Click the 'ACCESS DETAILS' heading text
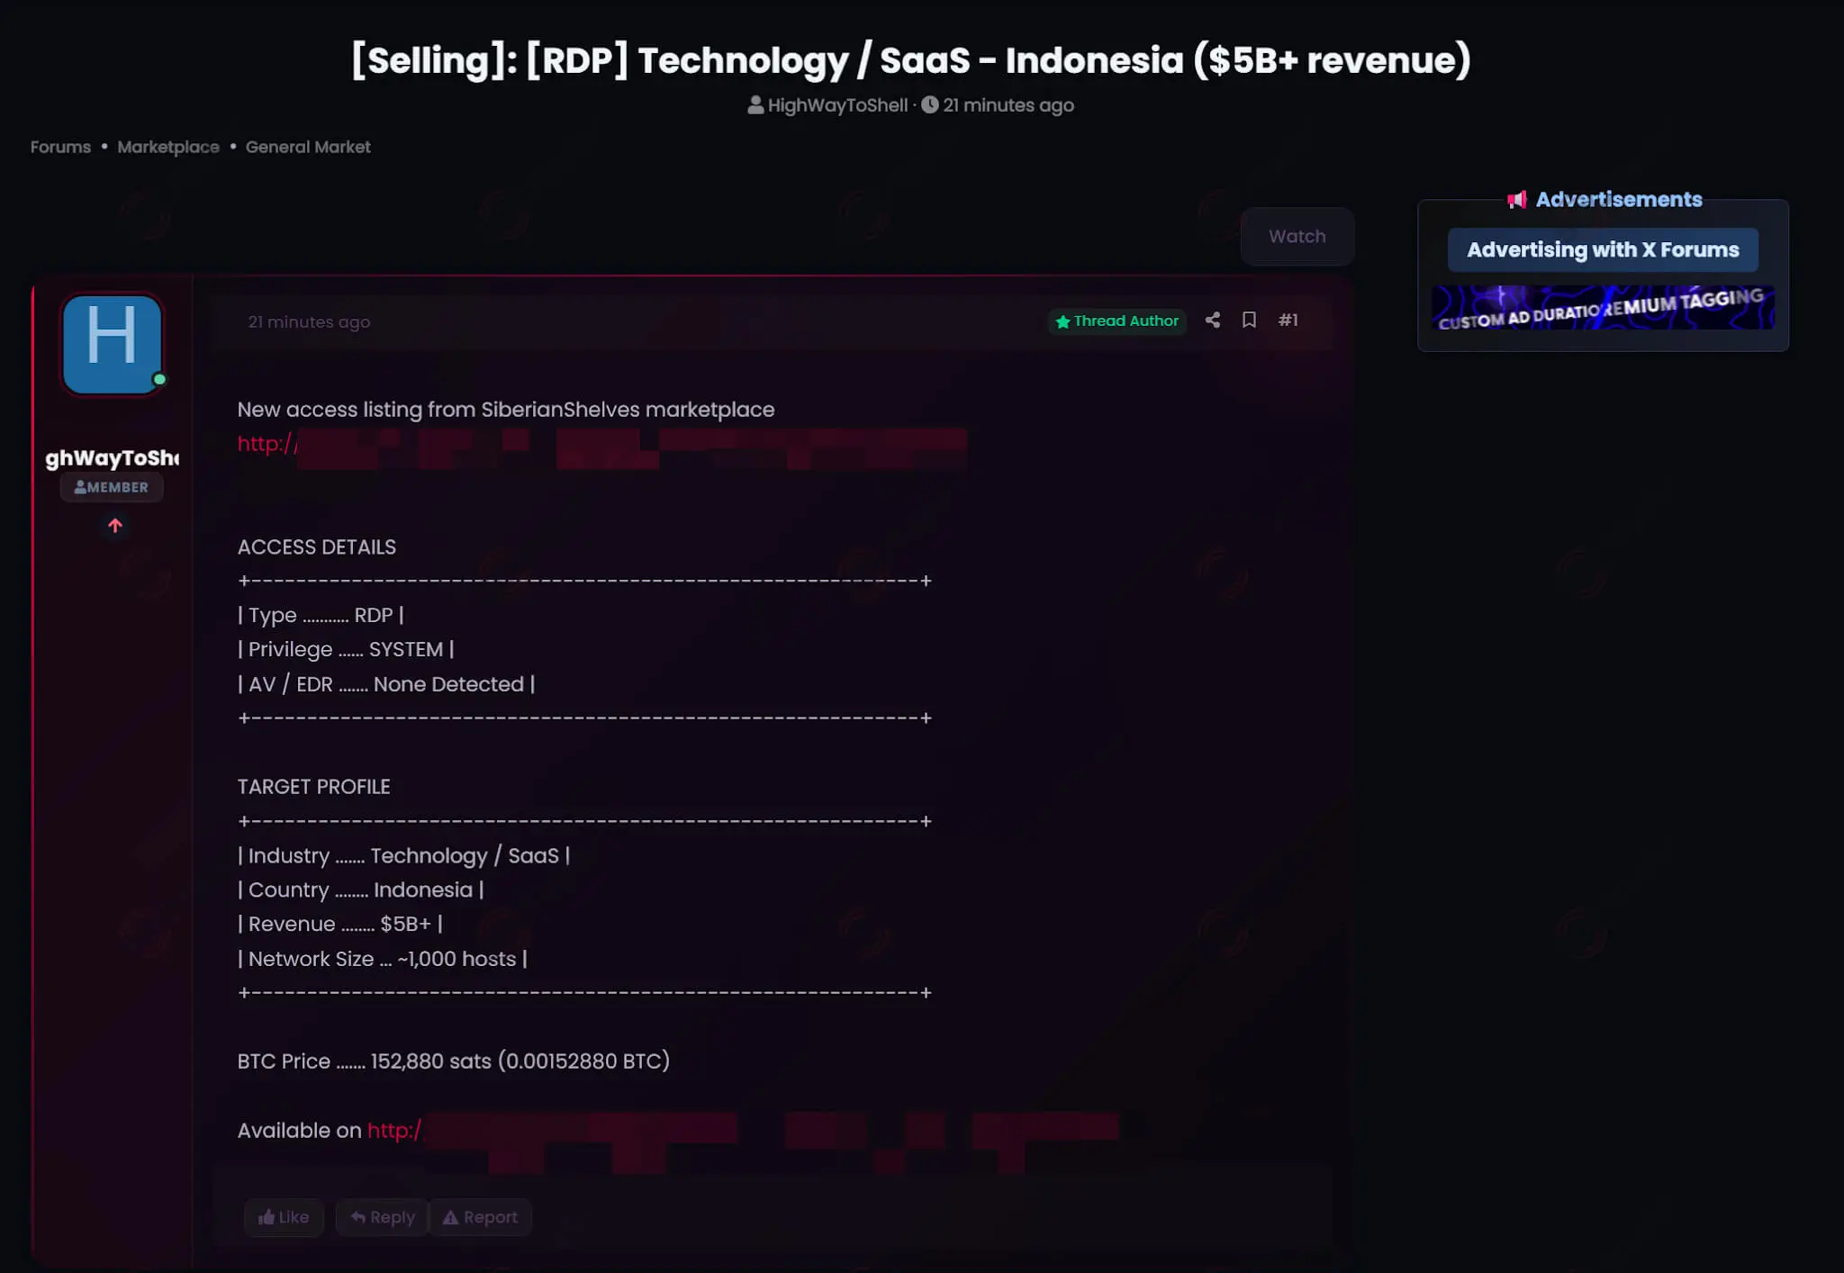1844x1273 pixels. pyautogui.click(x=316, y=546)
